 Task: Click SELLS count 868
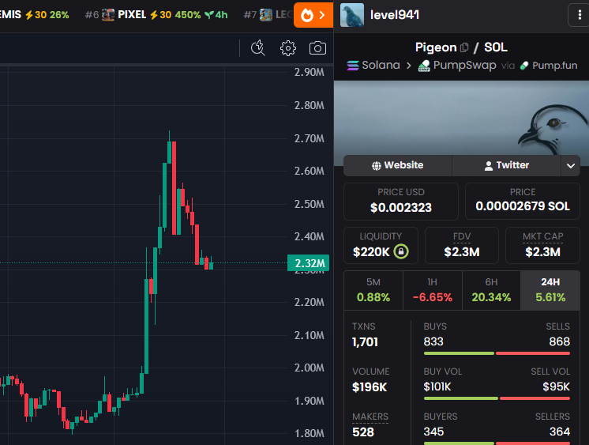(559, 341)
